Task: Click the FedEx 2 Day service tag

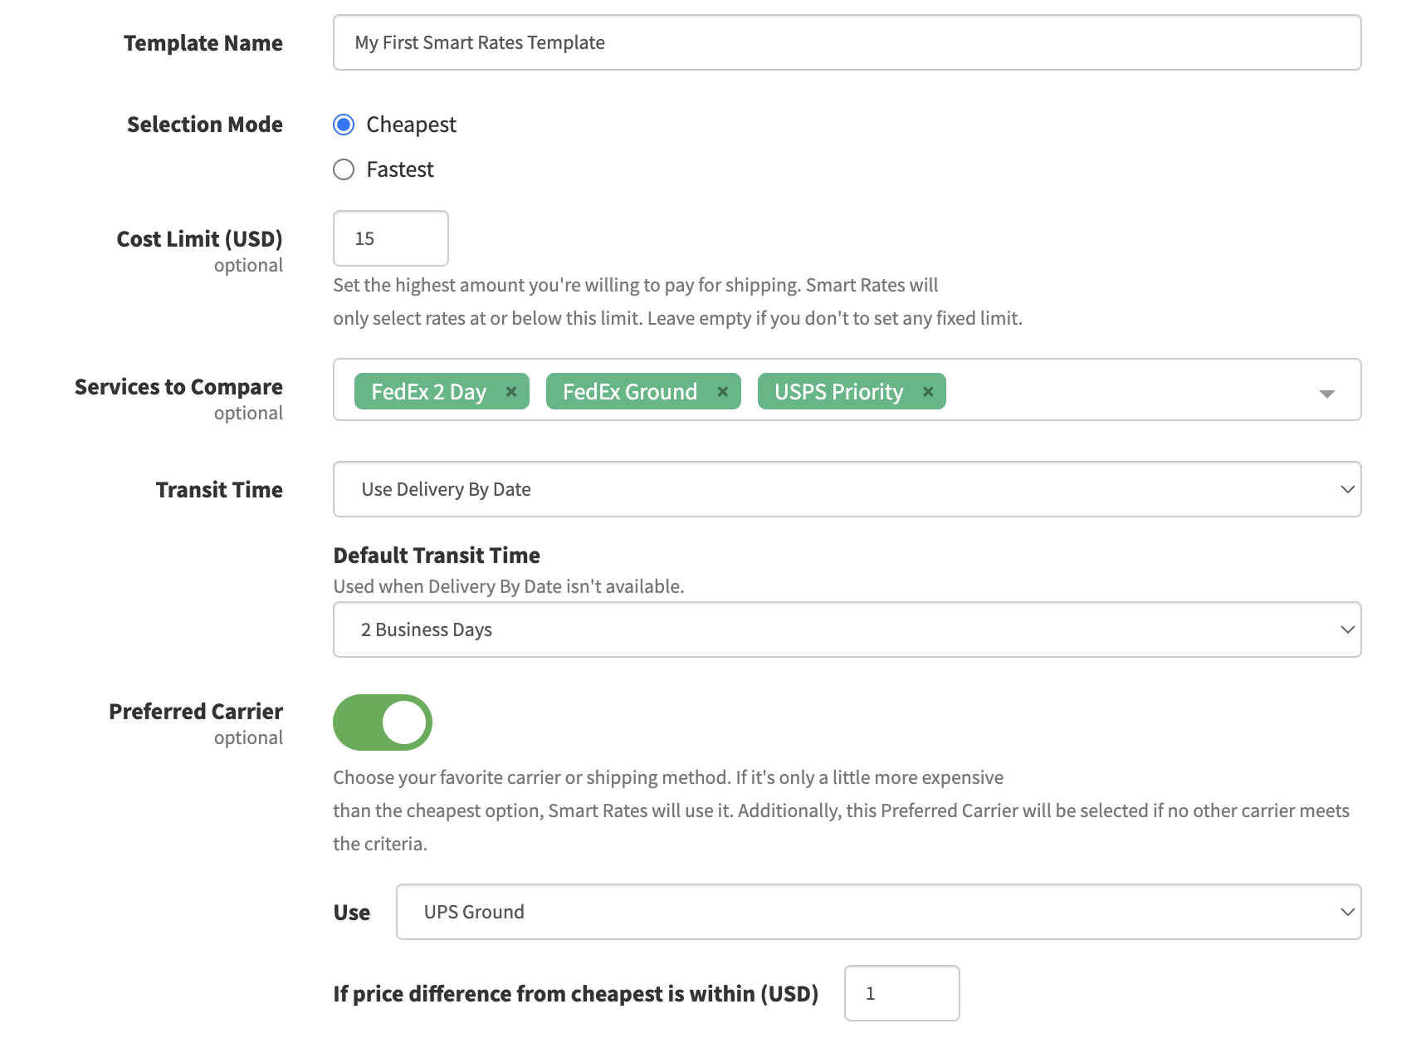Action: tap(428, 392)
